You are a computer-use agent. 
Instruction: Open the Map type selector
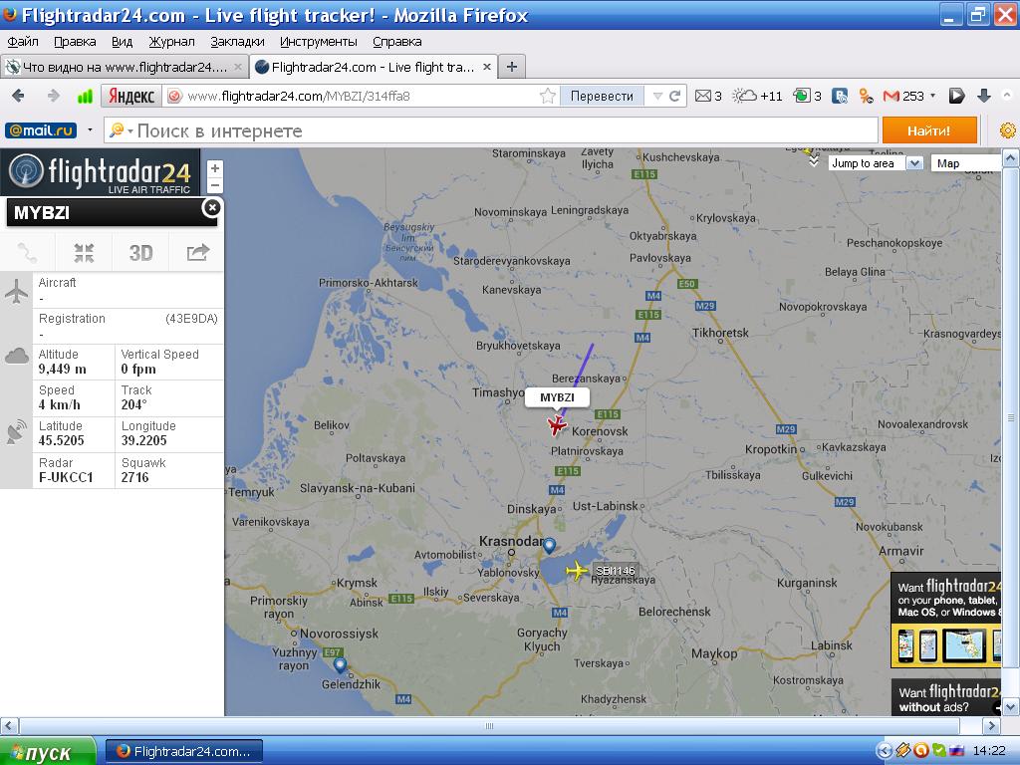coord(965,163)
